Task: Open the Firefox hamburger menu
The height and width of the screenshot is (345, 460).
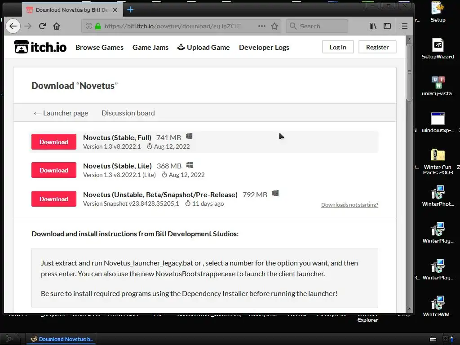Action: 405,26
